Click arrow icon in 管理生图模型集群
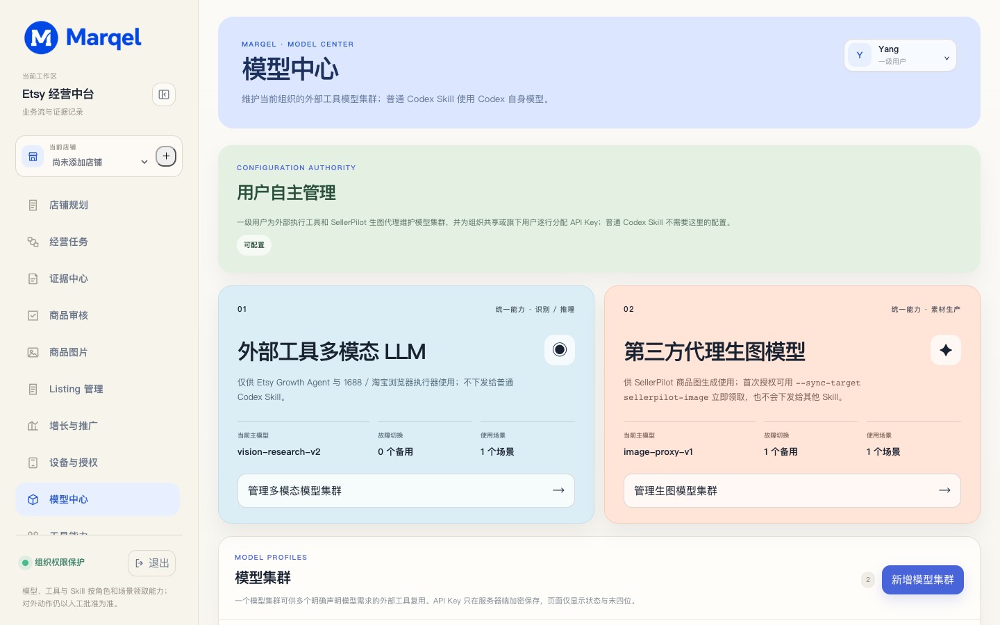 (x=944, y=490)
